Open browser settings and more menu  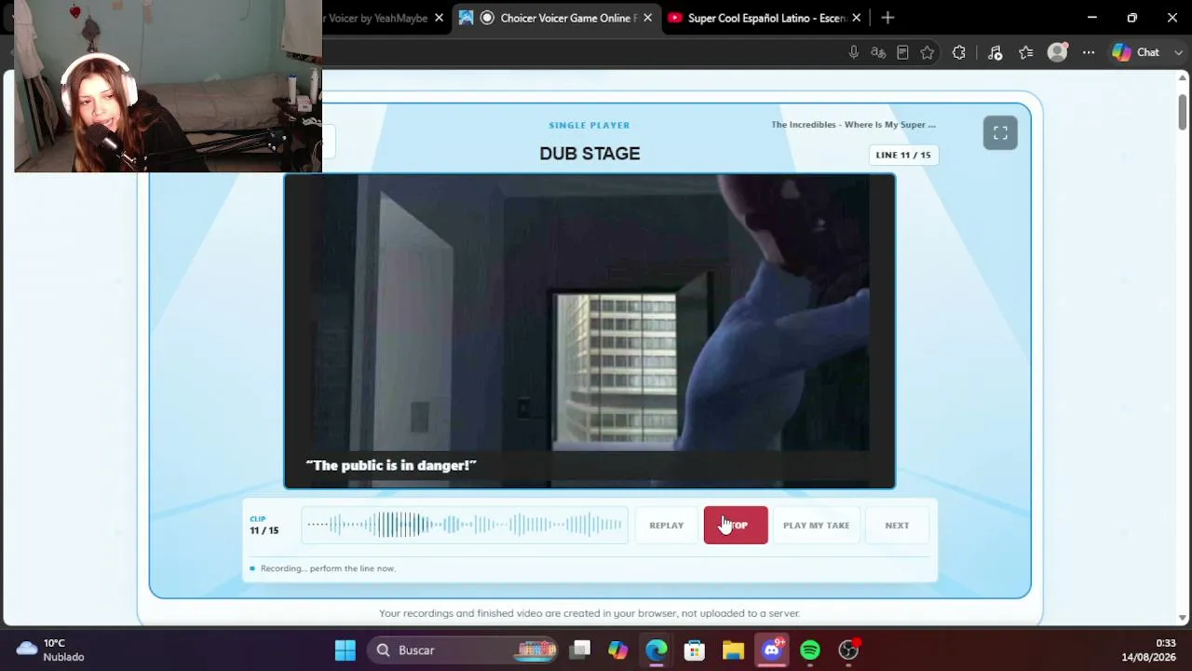click(1088, 53)
